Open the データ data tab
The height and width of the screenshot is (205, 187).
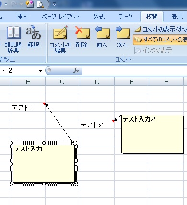pos(126,17)
